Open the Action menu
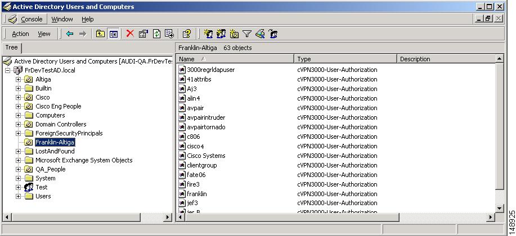 (20, 34)
